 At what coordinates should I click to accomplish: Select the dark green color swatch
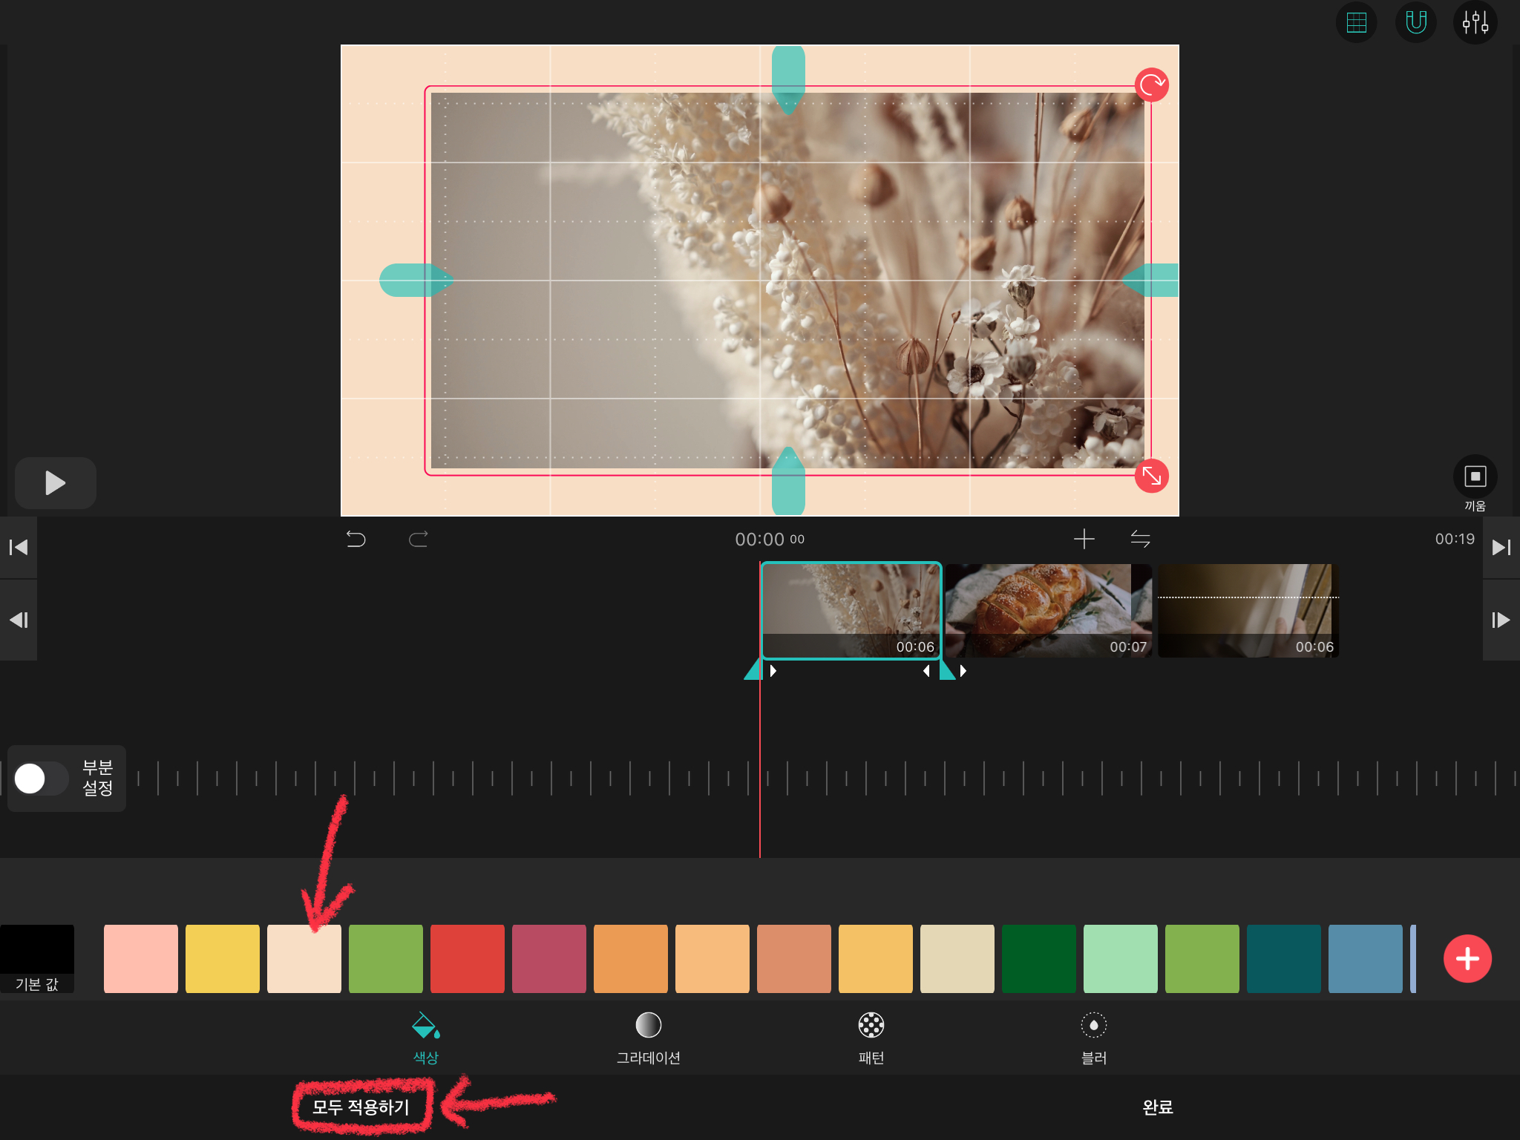(x=1038, y=958)
